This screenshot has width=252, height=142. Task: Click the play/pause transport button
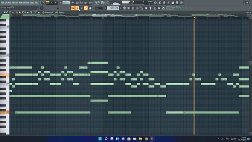point(52,3)
